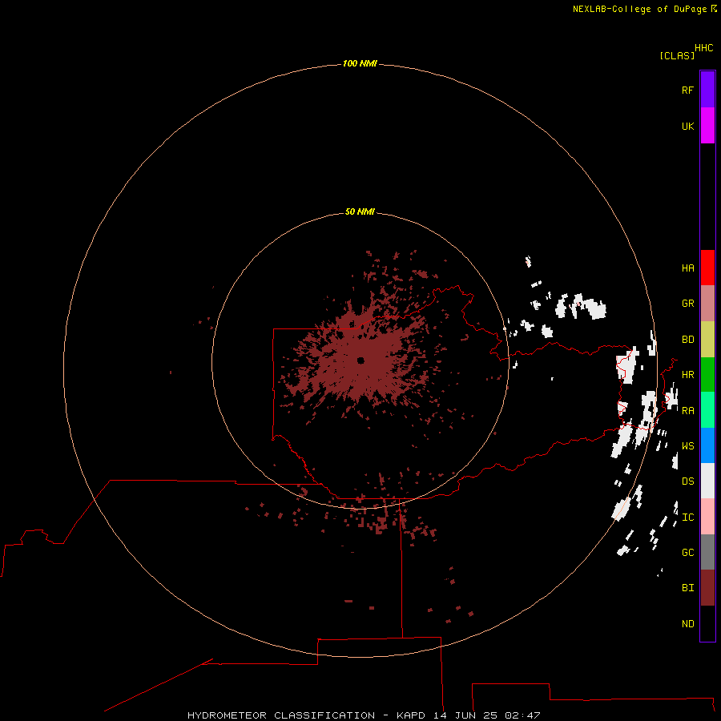Image resolution: width=721 pixels, height=721 pixels.
Task: Click the ND legend label
Action: pos(687,624)
